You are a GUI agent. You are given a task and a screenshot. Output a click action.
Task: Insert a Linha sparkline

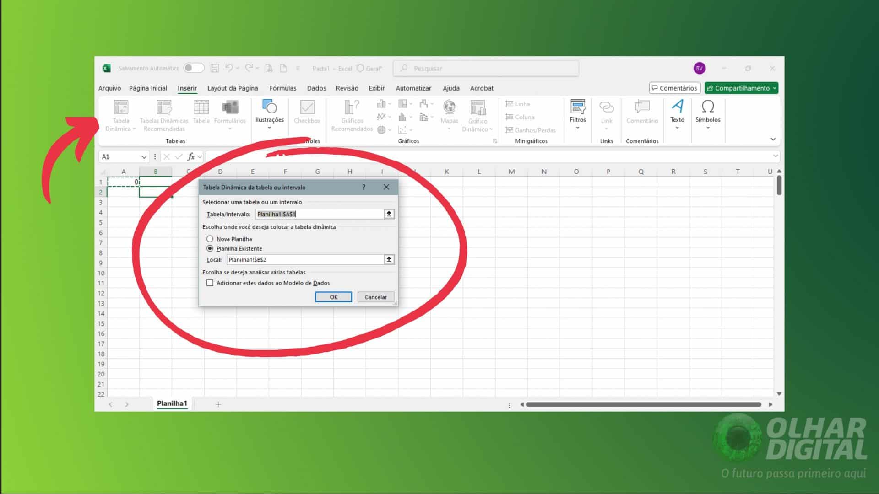(x=518, y=104)
